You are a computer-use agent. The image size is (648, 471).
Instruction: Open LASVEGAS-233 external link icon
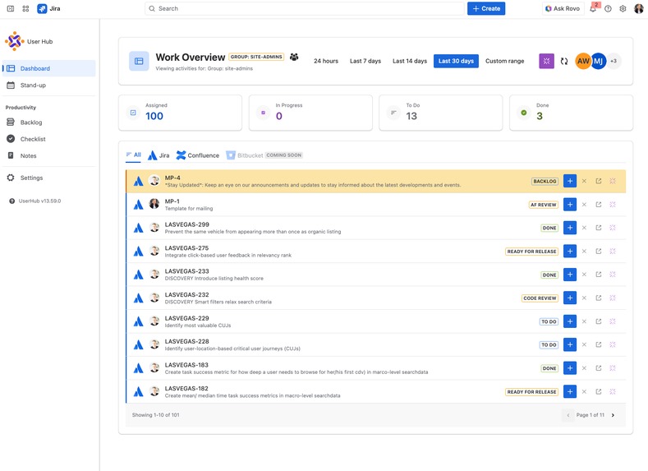(x=599, y=275)
